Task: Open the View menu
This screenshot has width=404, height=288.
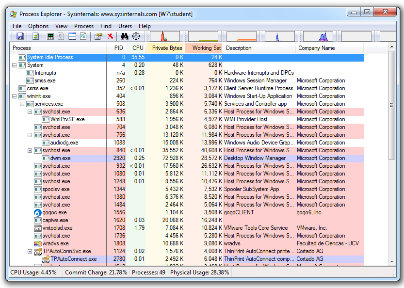Action: 61,26
